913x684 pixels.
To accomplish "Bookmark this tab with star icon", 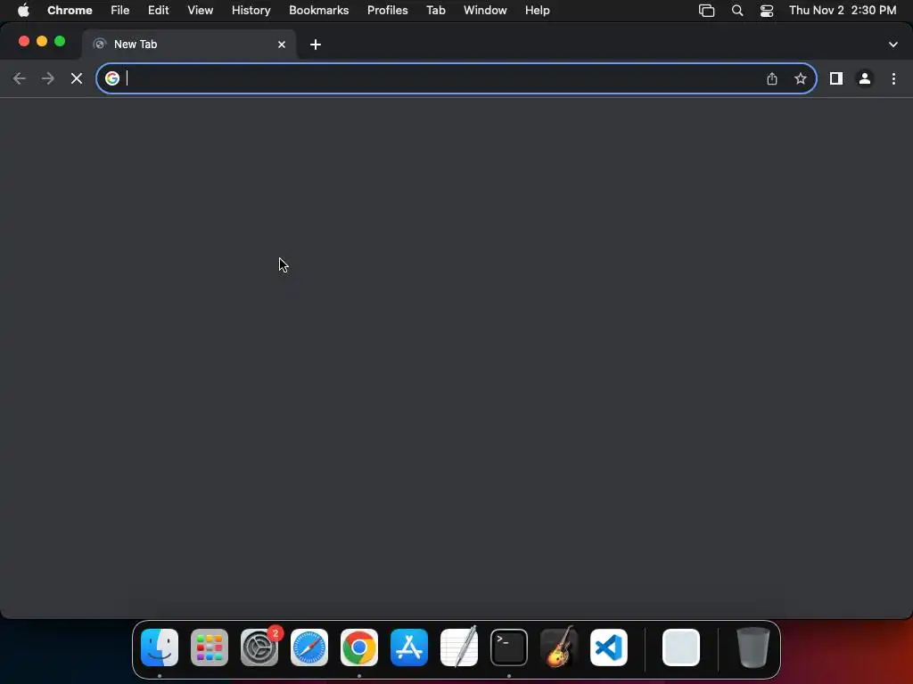I will [800, 78].
